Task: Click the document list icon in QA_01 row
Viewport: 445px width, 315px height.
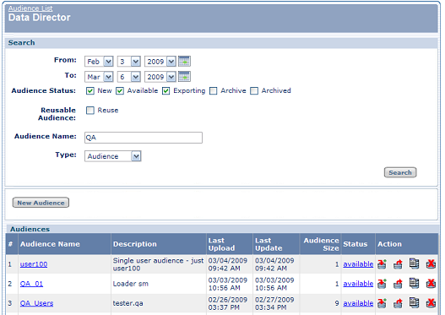Action: (x=414, y=283)
